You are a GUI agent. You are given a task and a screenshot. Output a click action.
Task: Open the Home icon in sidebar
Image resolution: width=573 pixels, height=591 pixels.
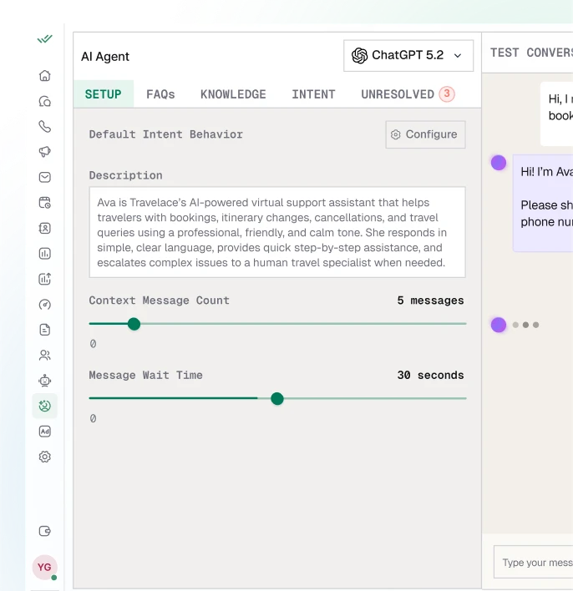click(45, 76)
